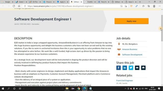Open the Windows Start menu
Screen dimensions: 163x91
(3, 88)
